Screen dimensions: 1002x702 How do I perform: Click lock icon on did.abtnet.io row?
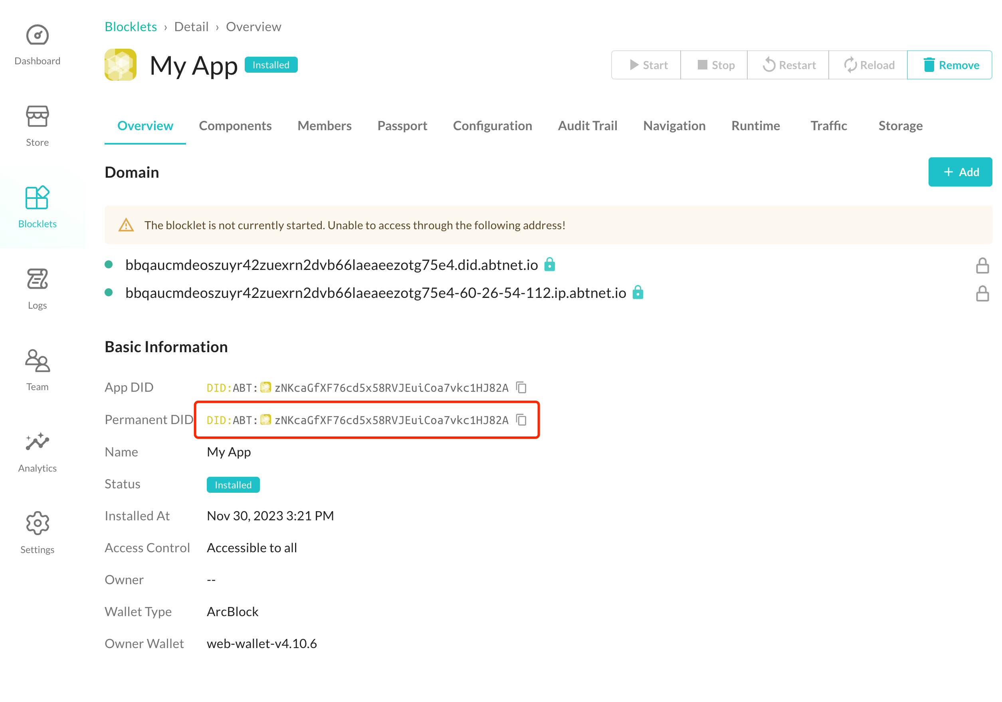[x=982, y=266]
